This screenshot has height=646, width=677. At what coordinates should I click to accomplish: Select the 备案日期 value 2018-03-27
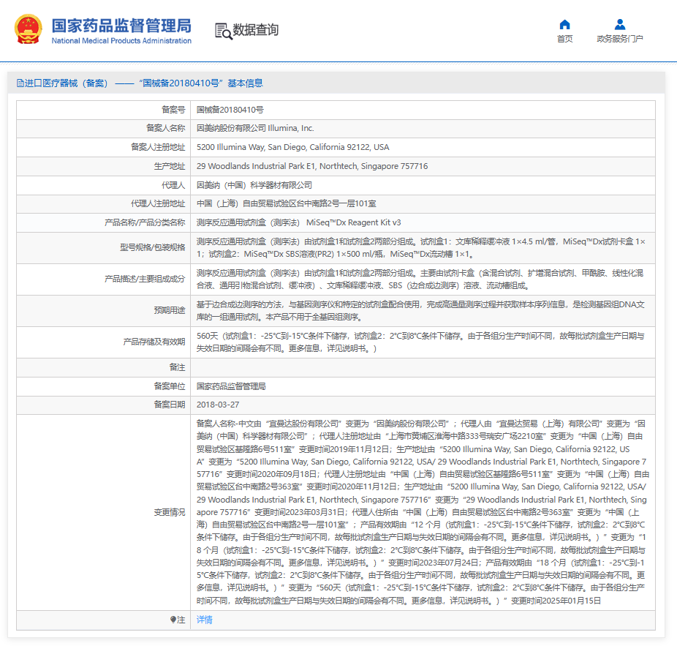218,405
